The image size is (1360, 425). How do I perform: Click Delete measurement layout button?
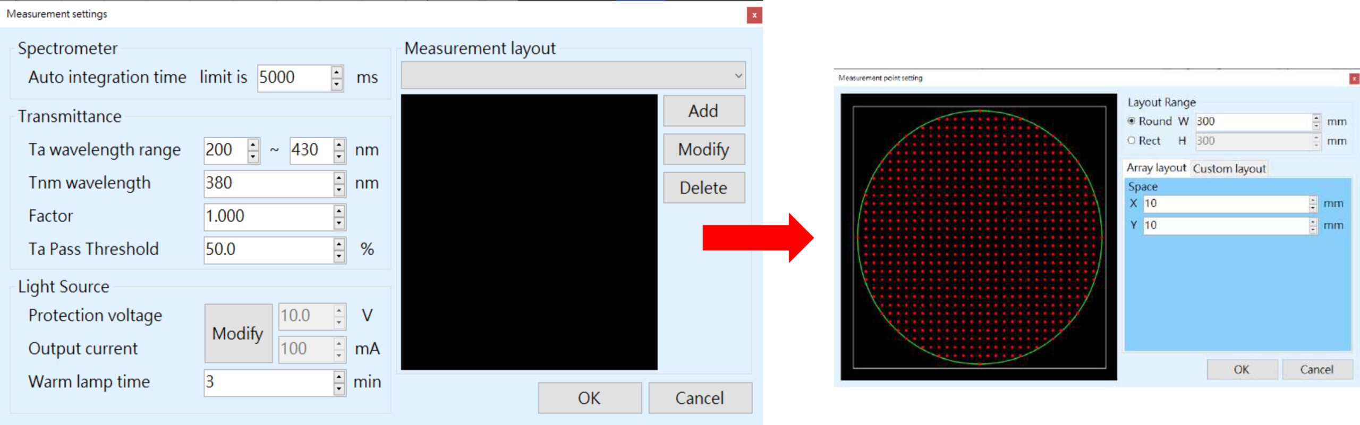pos(703,188)
